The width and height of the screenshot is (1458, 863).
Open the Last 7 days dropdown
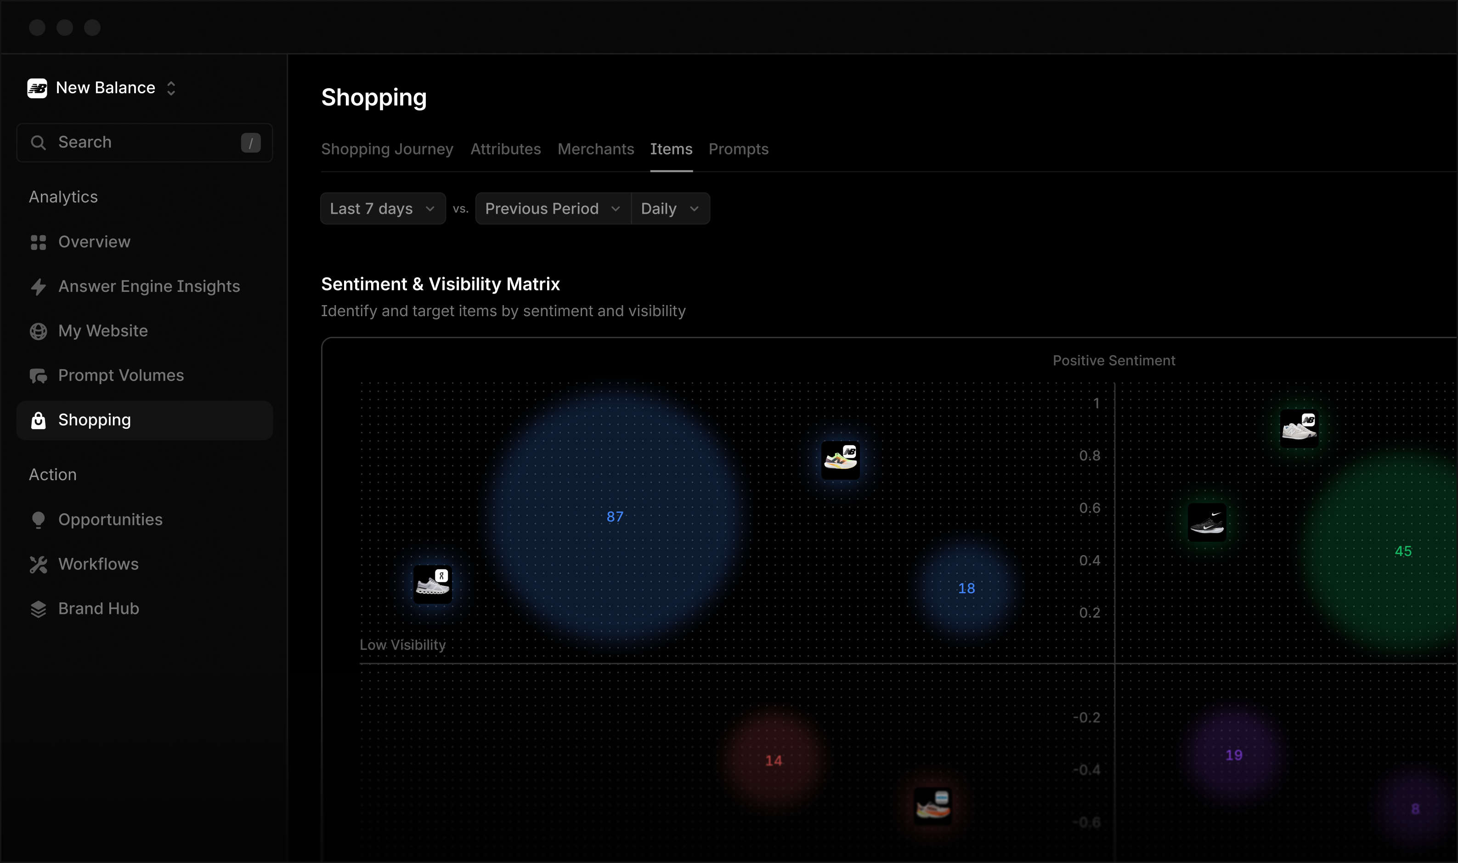click(x=383, y=209)
